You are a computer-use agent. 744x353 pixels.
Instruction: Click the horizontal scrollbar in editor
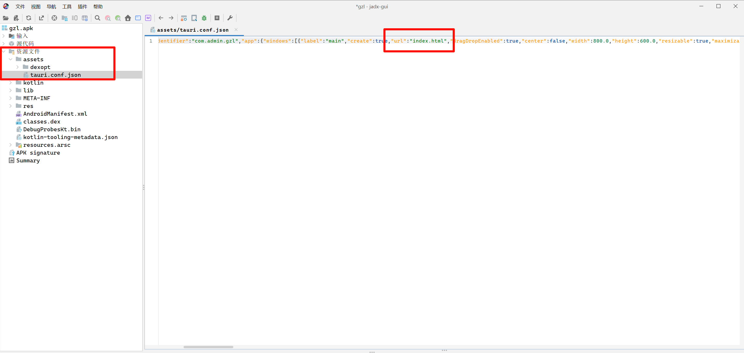208,347
